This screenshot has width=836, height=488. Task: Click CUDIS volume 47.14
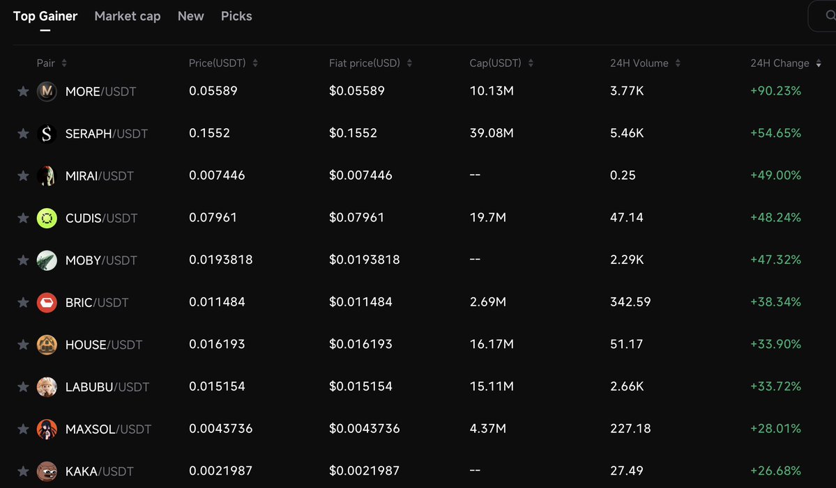(x=626, y=217)
